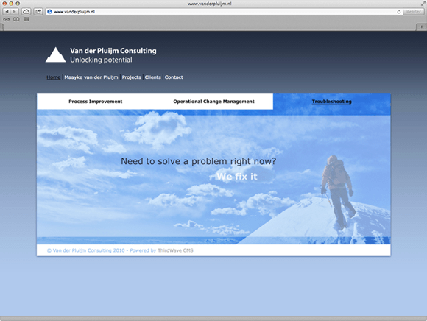The width and height of the screenshot is (427, 321).
Task: Open the Contact page link
Action: (x=174, y=77)
